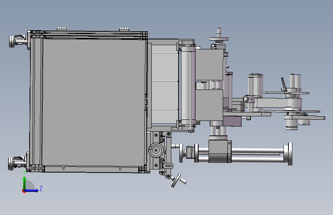Click the red origin dot of the coordinate triad
The width and height of the screenshot is (333, 215).
coord(24,191)
